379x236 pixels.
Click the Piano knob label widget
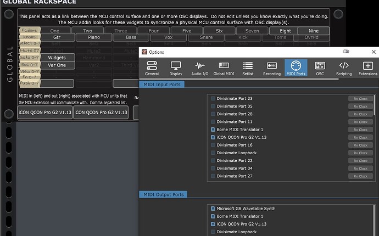pyautogui.click(x=94, y=37)
